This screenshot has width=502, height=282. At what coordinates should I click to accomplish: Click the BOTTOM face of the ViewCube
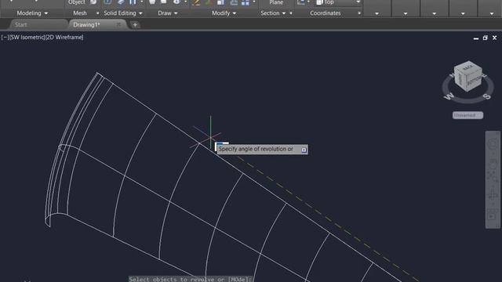pyautogui.click(x=475, y=80)
